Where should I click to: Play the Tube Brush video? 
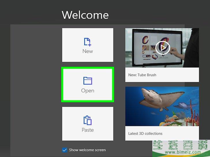point(163,48)
